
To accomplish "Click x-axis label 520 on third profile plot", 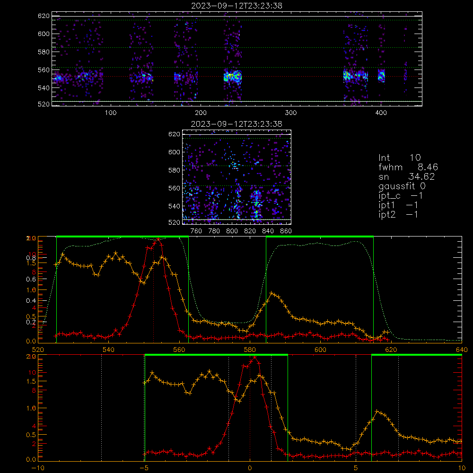I will click(38, 350).
